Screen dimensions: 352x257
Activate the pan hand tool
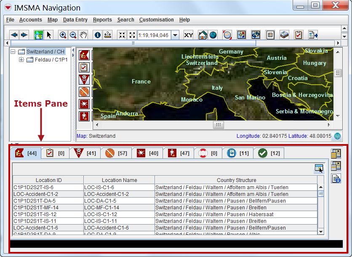point(83,35)
